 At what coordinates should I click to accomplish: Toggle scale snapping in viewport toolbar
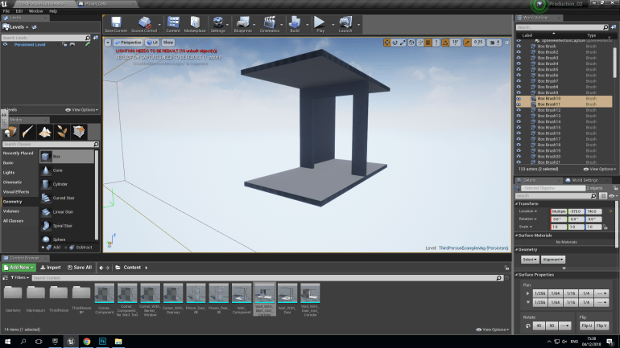coord(467,43)
